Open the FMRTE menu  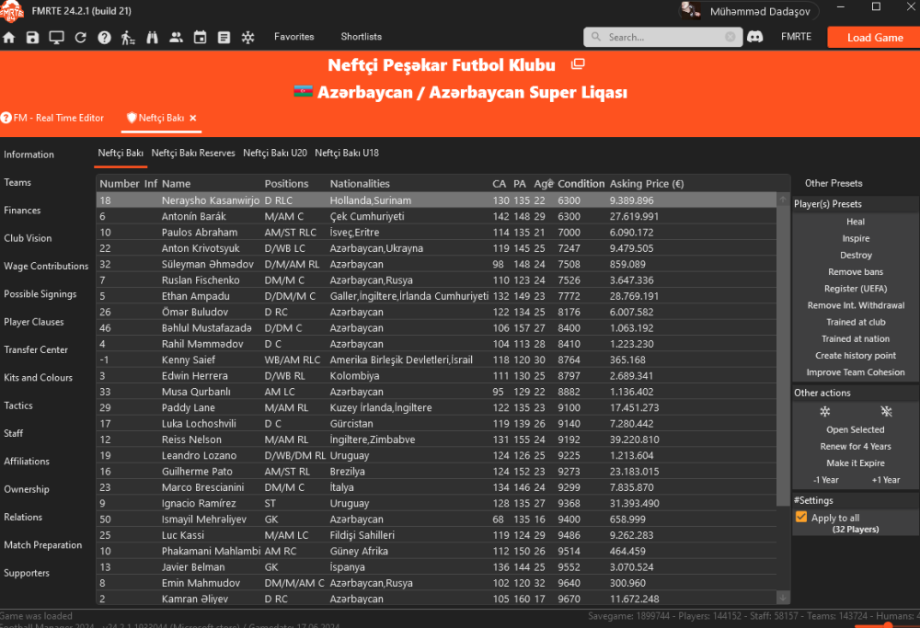click(x=796, y=37)
